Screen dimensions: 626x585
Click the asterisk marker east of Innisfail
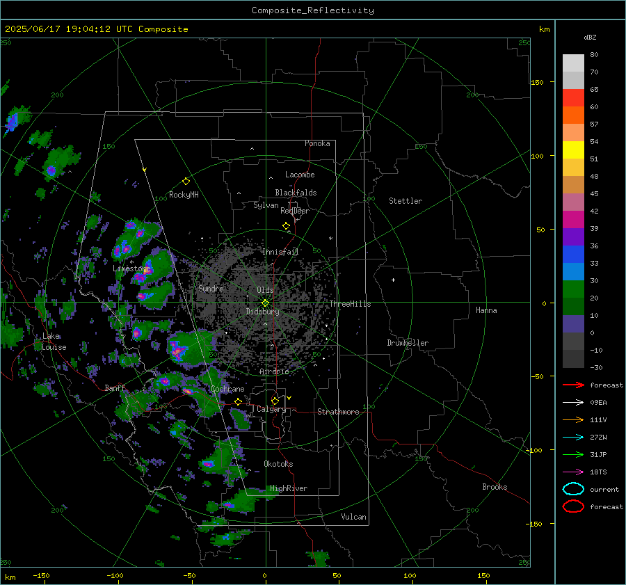pyautogui.click(x=330, y=239)
